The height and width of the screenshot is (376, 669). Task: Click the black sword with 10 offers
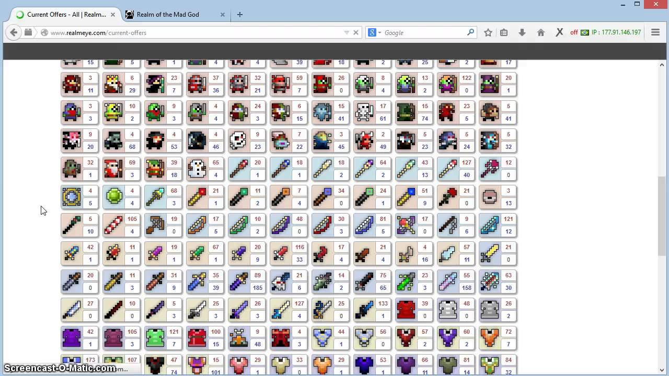(x=113, y=310)
